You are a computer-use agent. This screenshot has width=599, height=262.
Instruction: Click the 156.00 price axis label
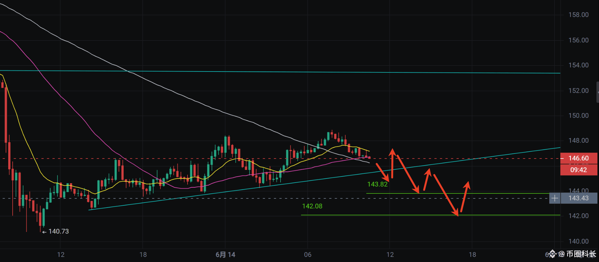[578, 40]
